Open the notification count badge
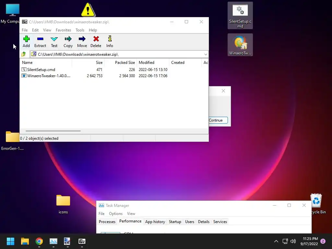Viewport: 332px width, 249px height. point(323,241)
